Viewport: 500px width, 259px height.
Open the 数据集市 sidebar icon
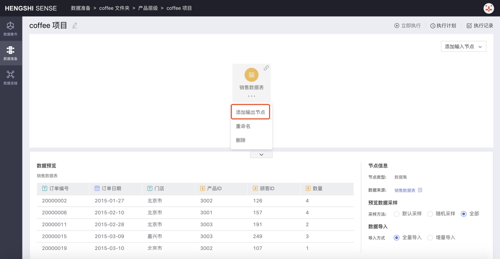tap(10, 28)
